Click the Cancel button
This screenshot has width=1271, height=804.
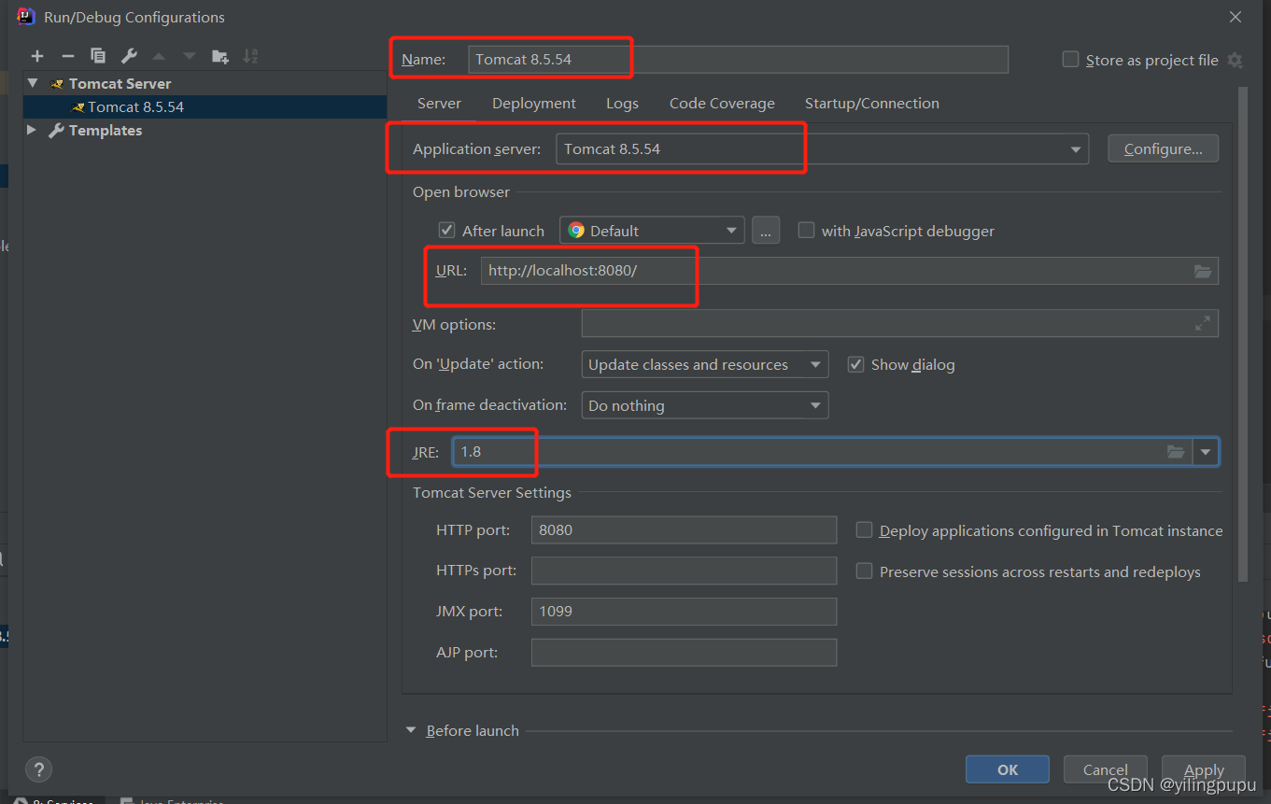[x=1105, y=769]
